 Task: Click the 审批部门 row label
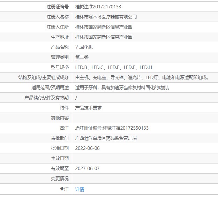point(60,138)
